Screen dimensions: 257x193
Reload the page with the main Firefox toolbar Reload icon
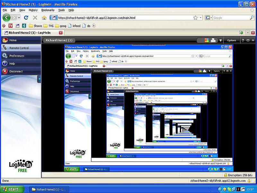tap(26, 18)
